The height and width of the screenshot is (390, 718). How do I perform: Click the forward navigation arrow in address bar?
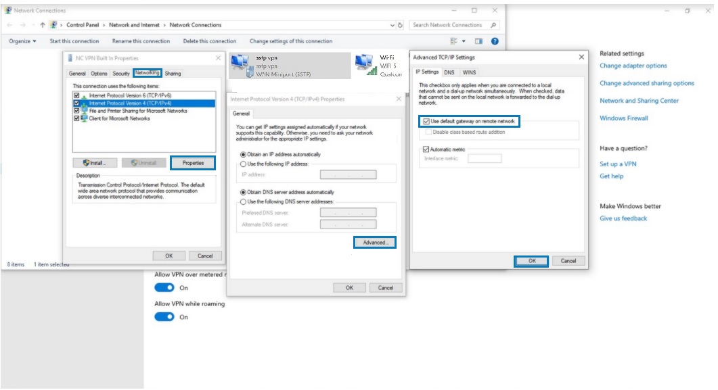click(x=22, y=25)
